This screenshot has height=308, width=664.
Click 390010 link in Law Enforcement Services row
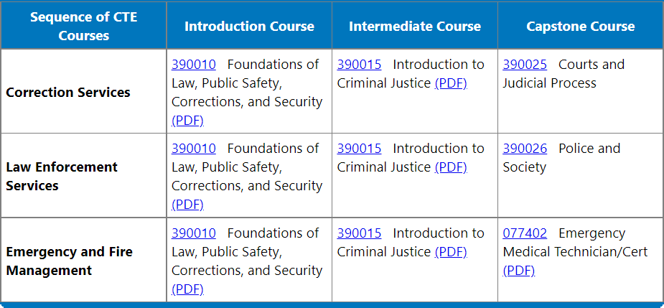[194, 149]
